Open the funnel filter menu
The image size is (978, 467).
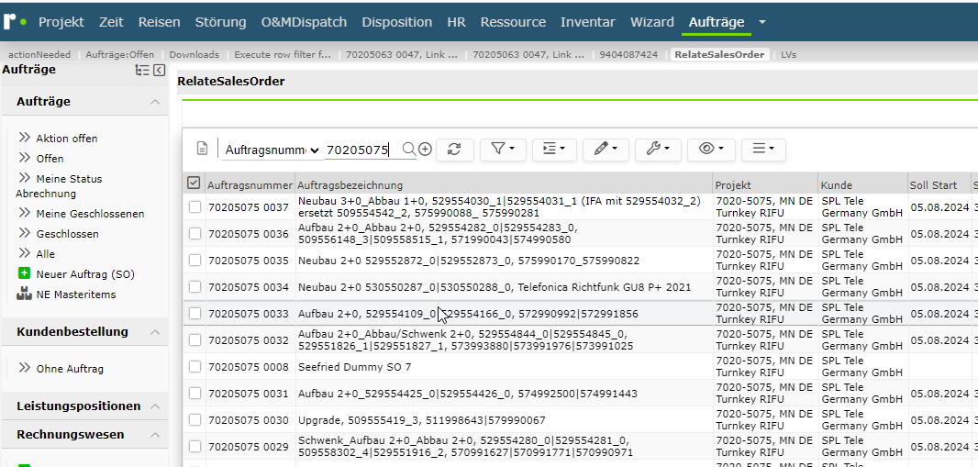tap(502, 149)
